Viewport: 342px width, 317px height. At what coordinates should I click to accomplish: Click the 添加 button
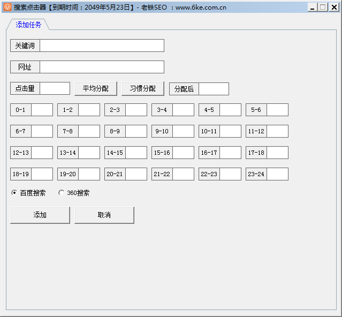(x=40, y=215)
